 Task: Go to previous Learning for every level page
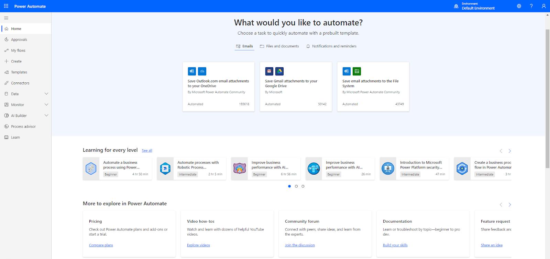tap(501, 151)
